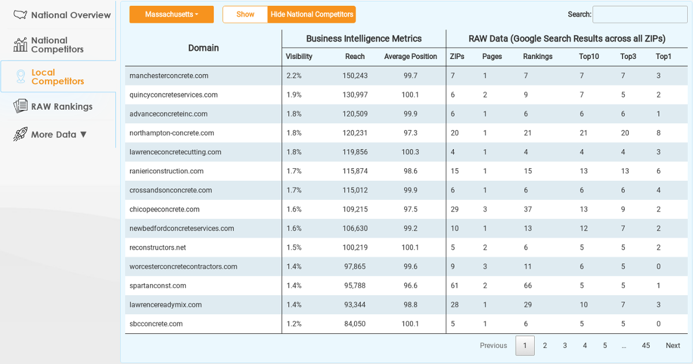Jump to page 45 of results
The image size is (693, 364).
[x=646, y=346]
